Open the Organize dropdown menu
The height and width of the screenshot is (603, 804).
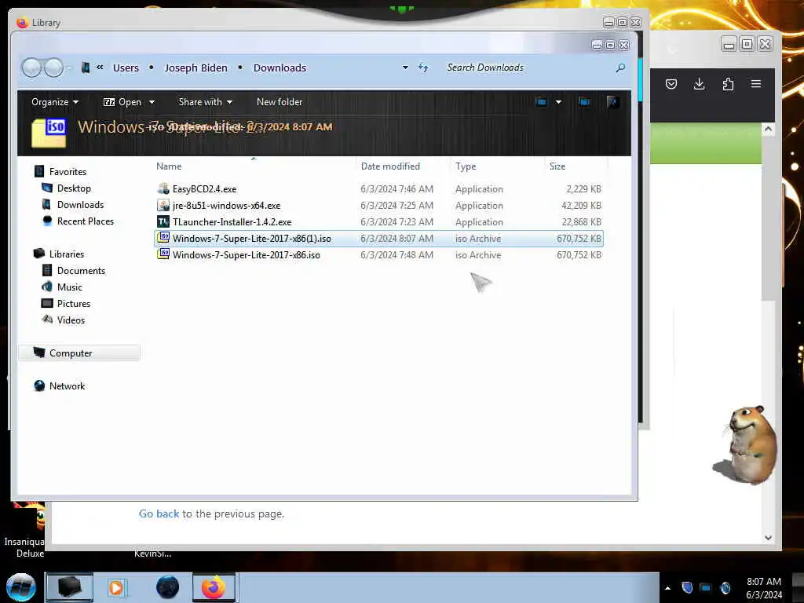[x=55, y=102]
